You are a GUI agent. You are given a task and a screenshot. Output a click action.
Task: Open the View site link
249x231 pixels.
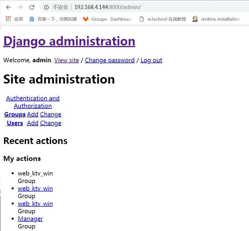click(66, 60)
